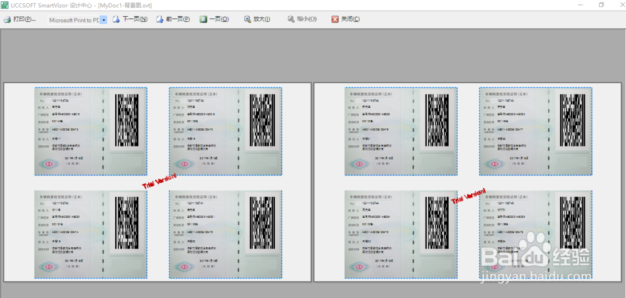Screen dimensions: 626x298
Task: Click the greyed-out 缩小(O) zoom out button
Action: point(302,19)
